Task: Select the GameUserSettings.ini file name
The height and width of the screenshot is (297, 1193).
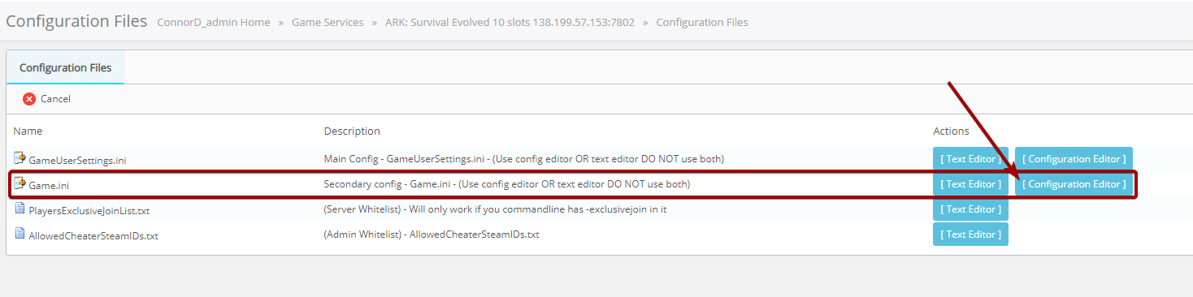Action: point(77,161)
